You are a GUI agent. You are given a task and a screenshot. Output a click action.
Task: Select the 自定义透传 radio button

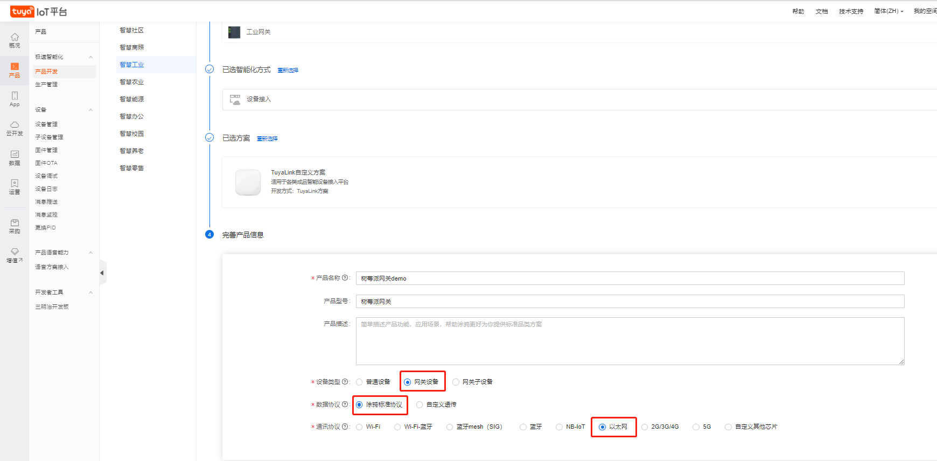(419, 405)
